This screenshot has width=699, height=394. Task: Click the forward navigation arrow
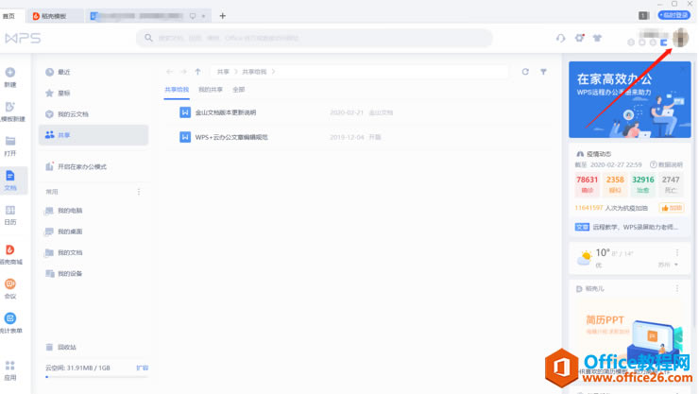[183, 72]
